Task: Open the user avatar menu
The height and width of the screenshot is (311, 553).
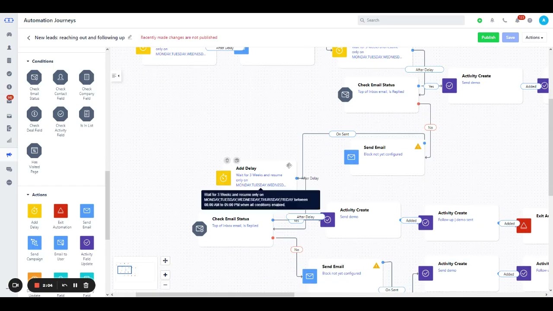Action: coord(543,20)
